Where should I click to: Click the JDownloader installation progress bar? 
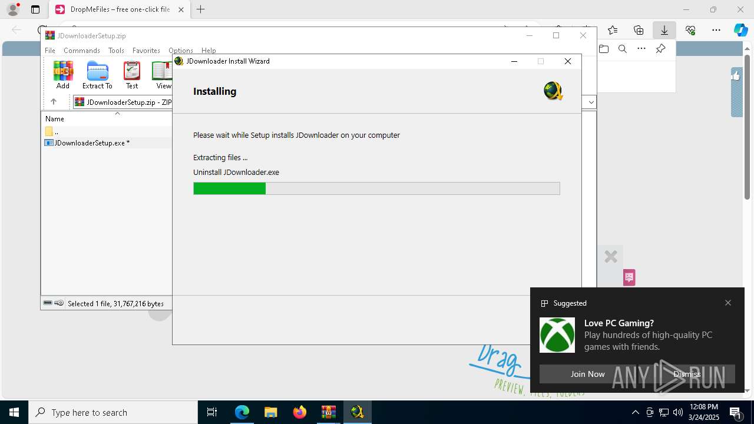(376, 188)
